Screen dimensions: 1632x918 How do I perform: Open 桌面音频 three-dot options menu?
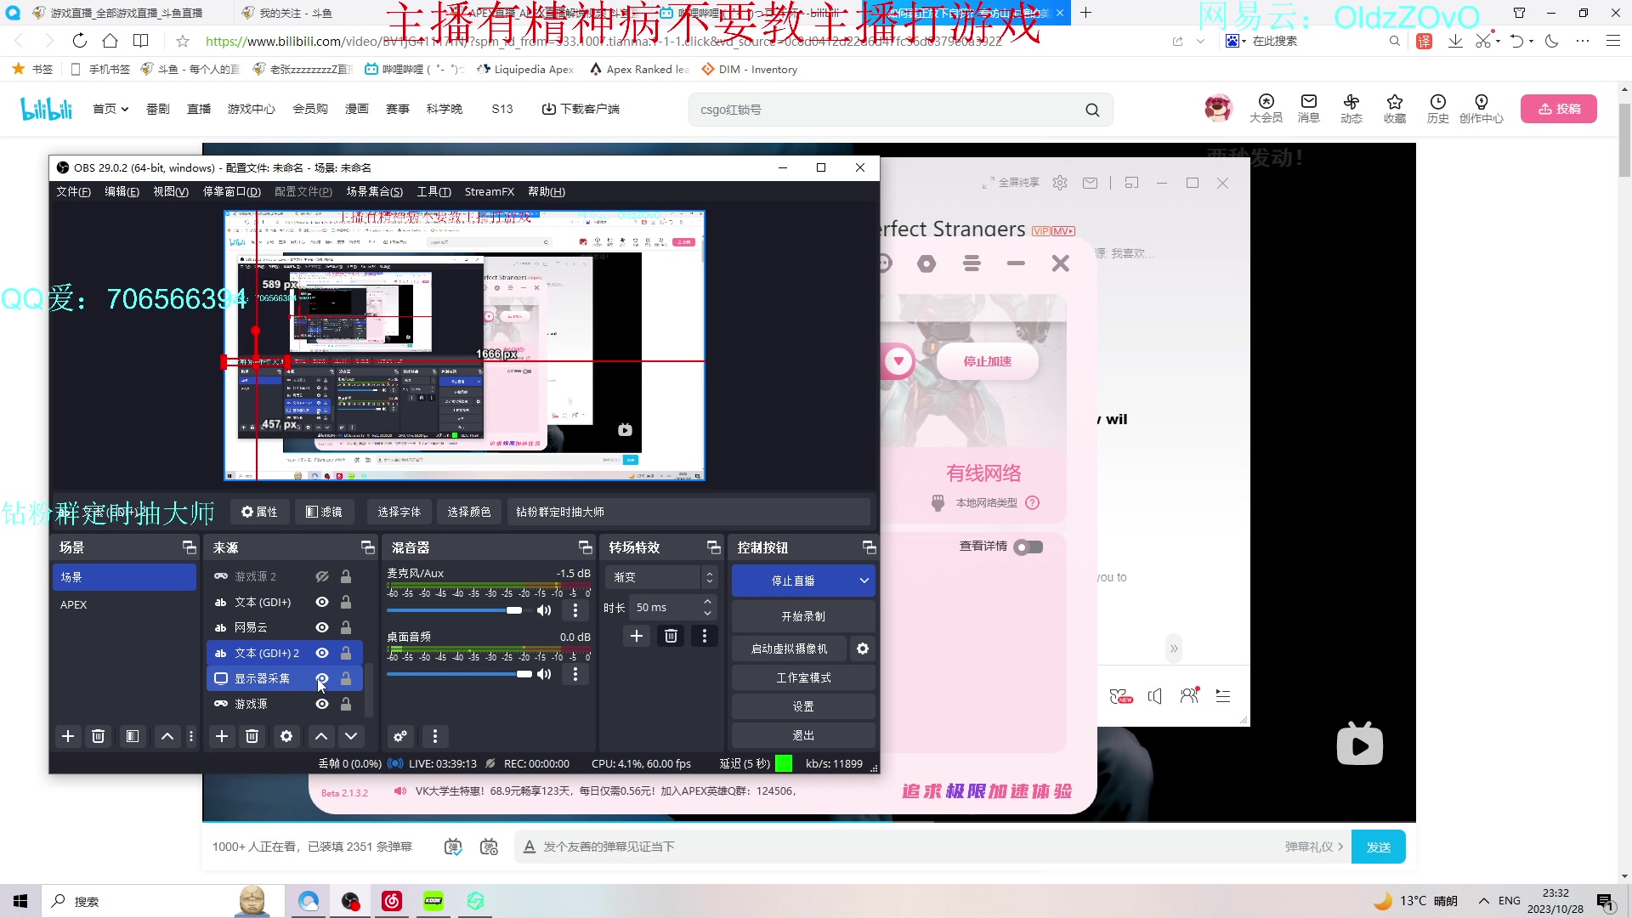pos(575,674)
